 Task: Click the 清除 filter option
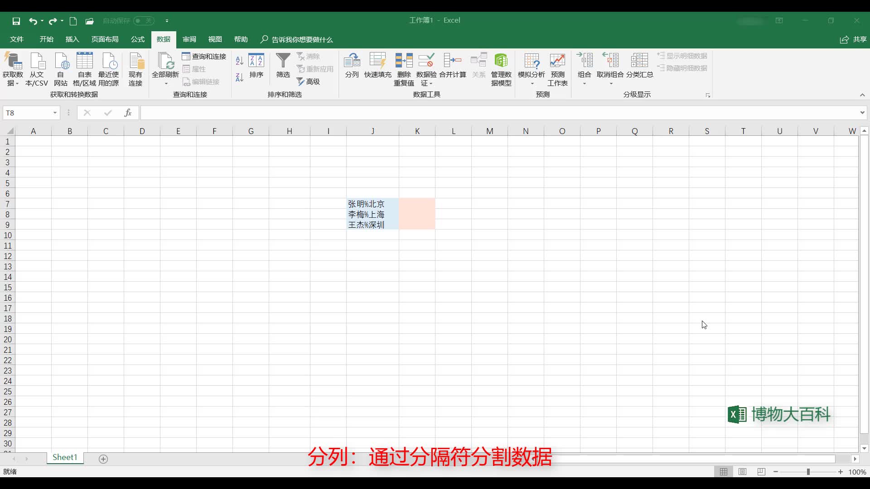309,56
